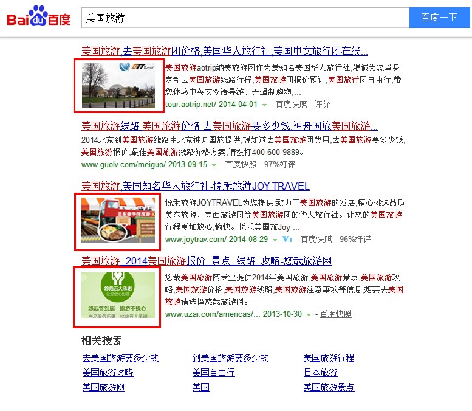Image resolution: width=472 pixels, height=411 pixels.
Task: Open 百度快照 for tour.aotrip.net result
Action: (x=291, y=105)
